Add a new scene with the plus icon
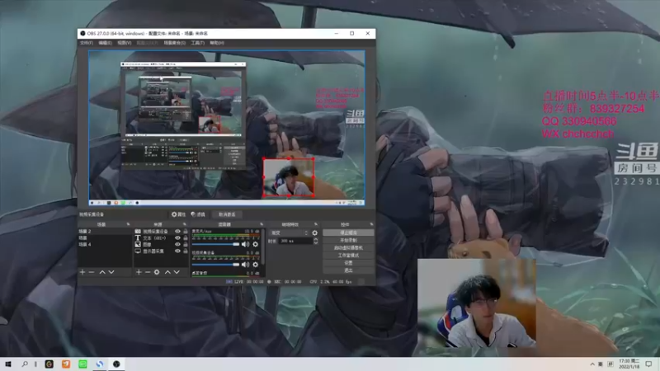Image resolution: width=660 pixels, height=371 pixels. (82, 272)
